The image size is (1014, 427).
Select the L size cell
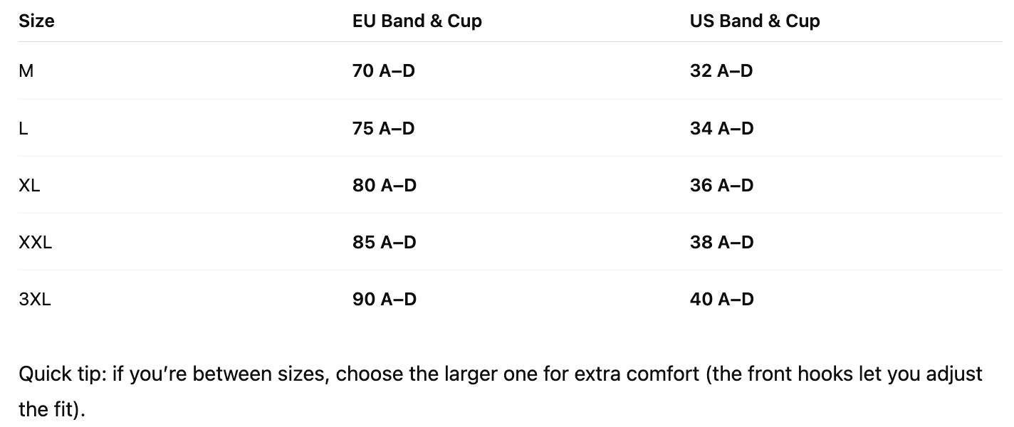23,128
